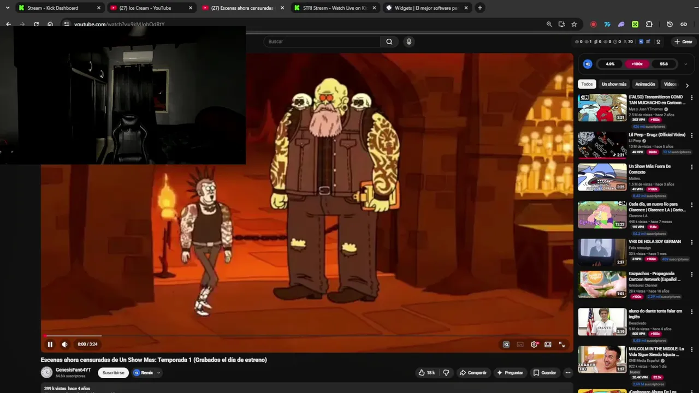Image resolution: width=699 pixels, height=393 pixels.
Task: Reload the current page
Action: [36, 25]
